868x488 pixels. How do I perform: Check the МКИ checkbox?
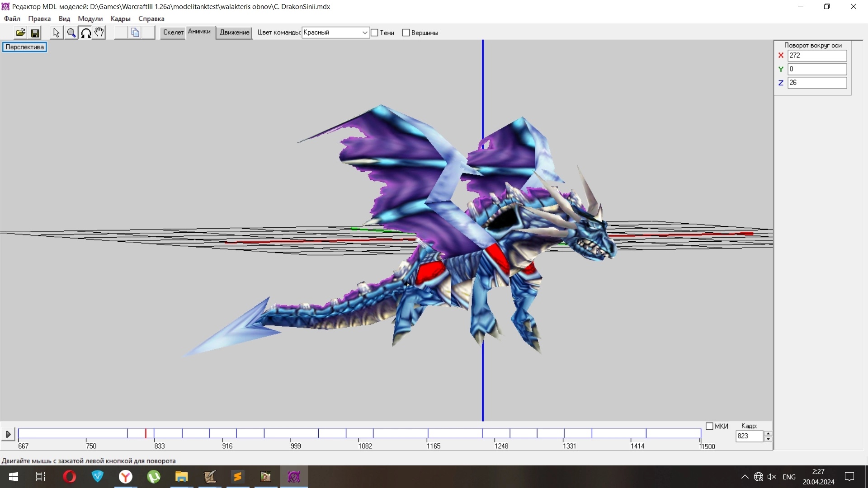pos(709,426)
